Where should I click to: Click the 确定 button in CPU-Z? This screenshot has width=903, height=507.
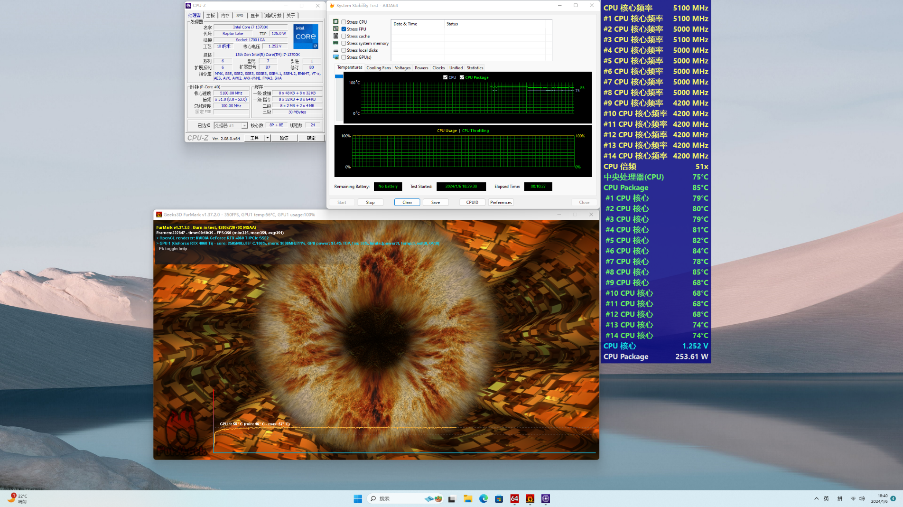coord(311,138)
